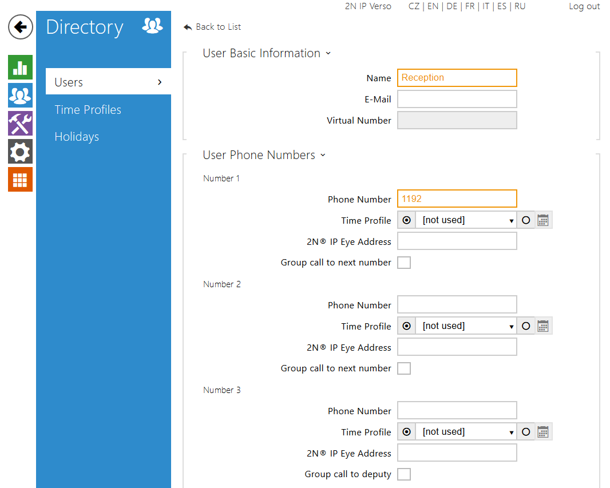
Task: Select second radio button for Number 2 time profile
Action: (526, 326)
